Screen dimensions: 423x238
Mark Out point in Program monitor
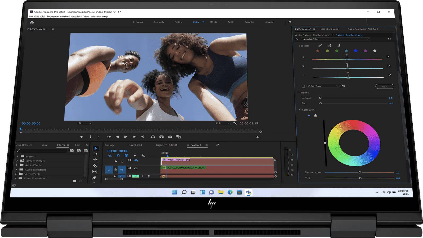(98, 137)
